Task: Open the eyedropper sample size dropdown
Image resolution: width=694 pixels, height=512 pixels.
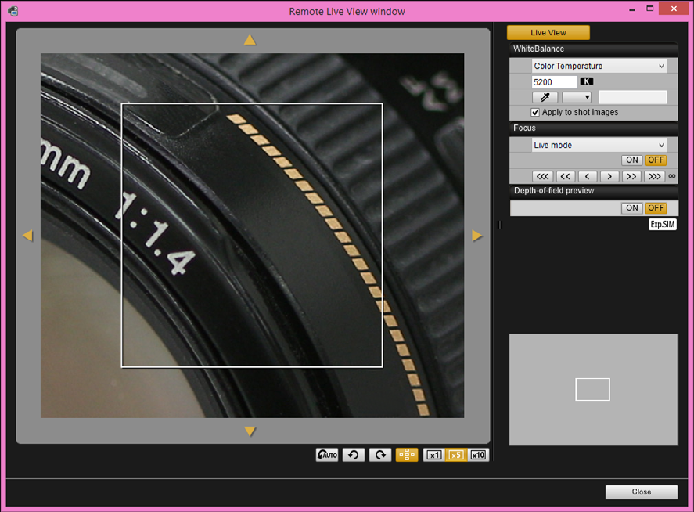Action: 577,97
